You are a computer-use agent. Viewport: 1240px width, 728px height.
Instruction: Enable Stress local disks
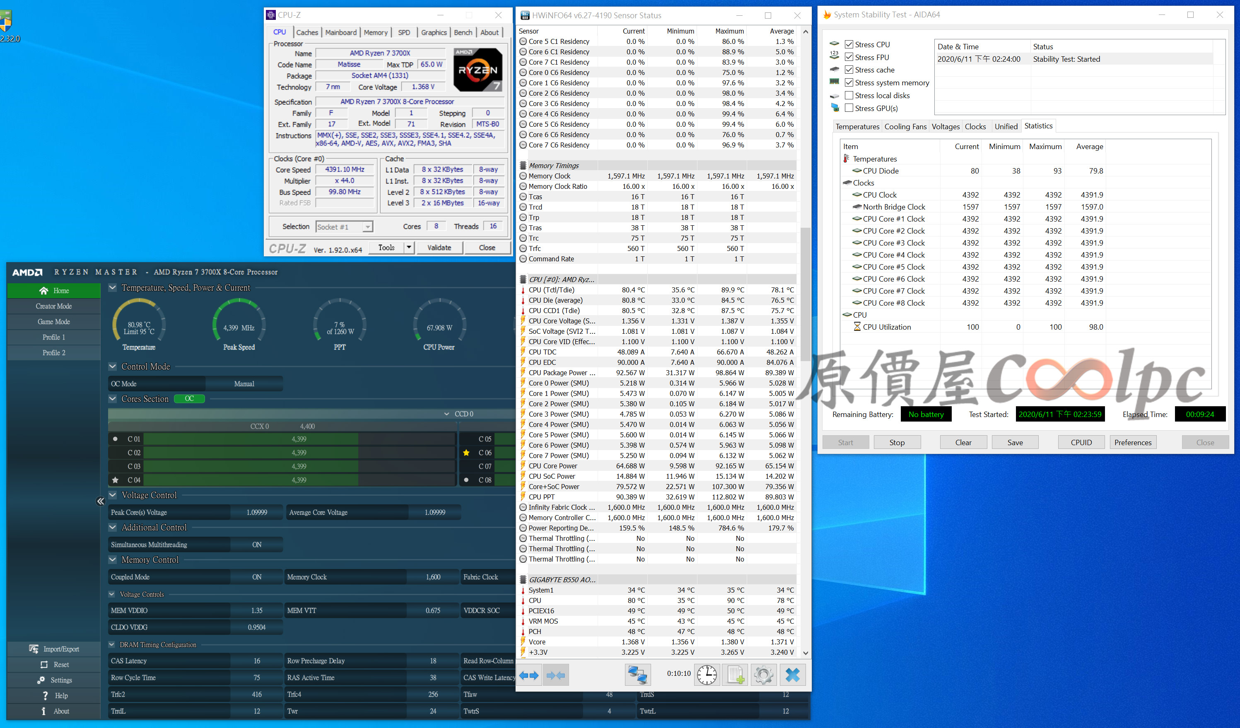[x=849, y=95]
